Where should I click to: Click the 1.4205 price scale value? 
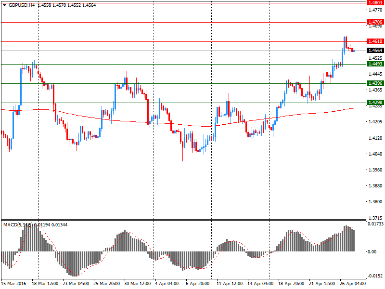click(375, 122)
